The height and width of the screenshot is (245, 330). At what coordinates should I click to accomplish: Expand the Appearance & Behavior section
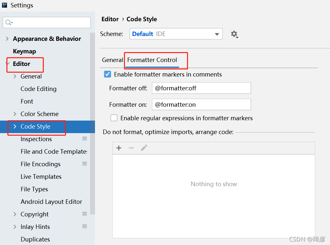[x=7, y=39]
